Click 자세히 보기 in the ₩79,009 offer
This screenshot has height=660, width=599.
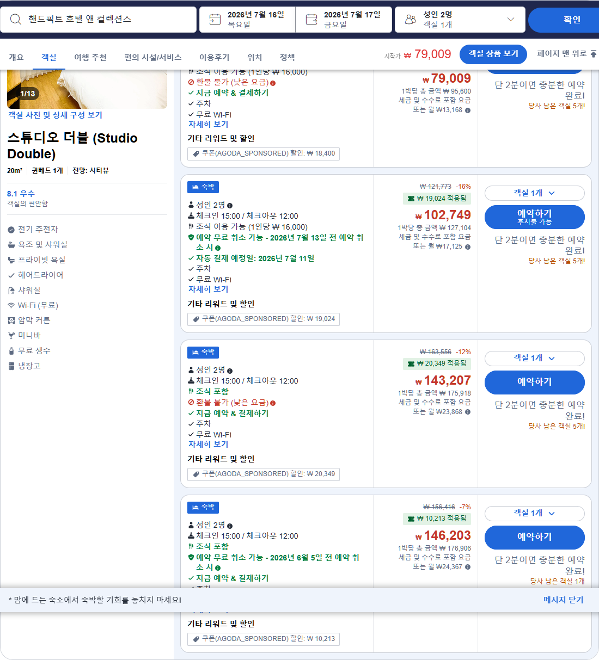click(209, 125)
